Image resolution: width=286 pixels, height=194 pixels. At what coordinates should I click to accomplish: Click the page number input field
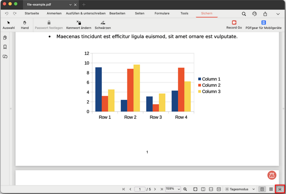coord(140,189)
